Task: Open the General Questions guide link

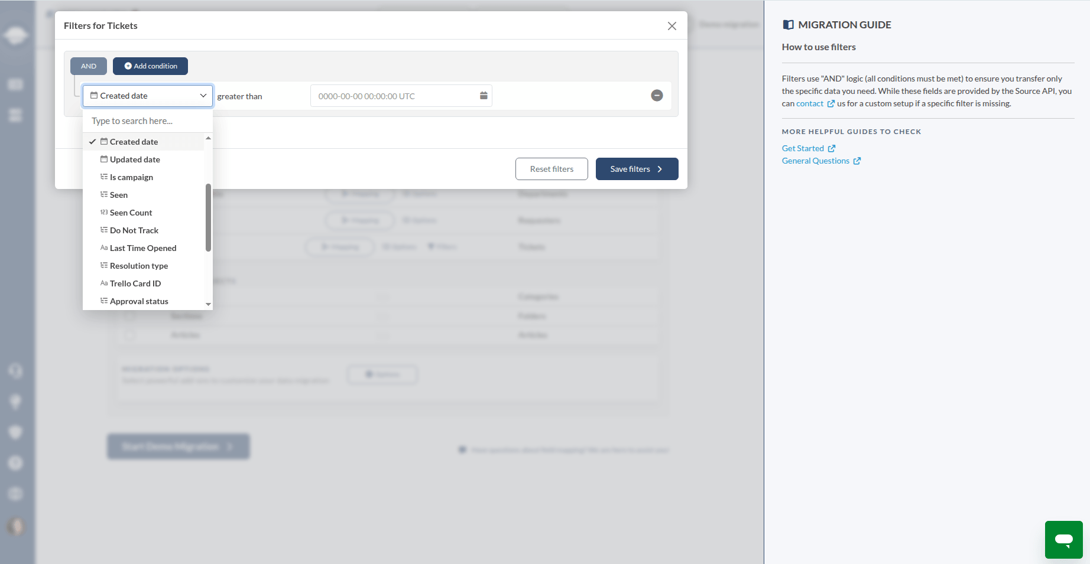Action: pos(816,161)
